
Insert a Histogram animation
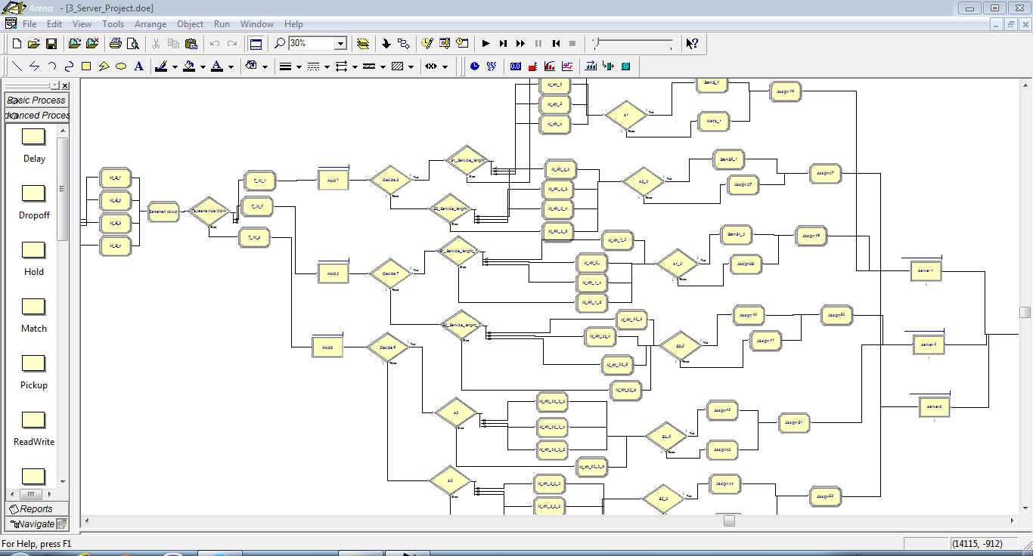[550, 66]
